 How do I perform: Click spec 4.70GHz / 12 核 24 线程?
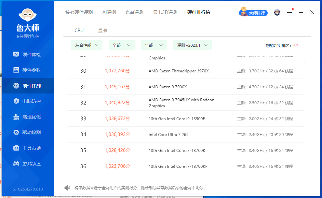point(271,87)
